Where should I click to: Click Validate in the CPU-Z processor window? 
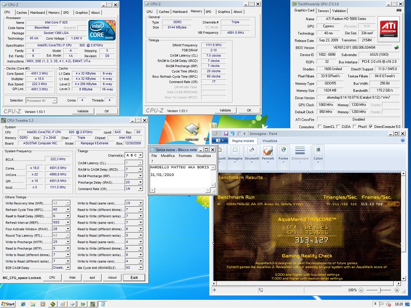[x=83, y=111]
